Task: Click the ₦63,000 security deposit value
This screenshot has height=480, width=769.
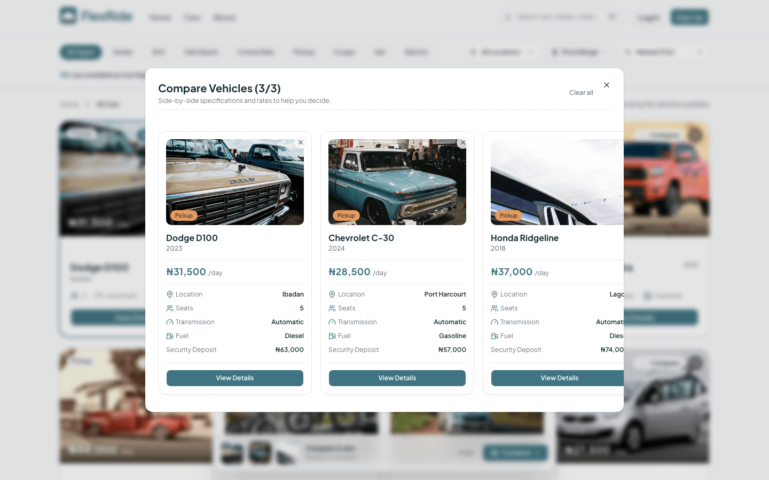Action: pos(289,350)
